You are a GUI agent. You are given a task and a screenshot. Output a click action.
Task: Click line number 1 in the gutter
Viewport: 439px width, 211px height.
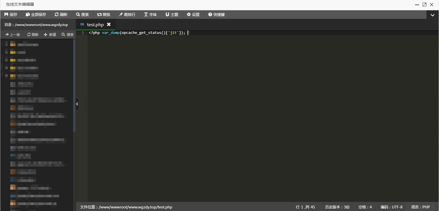[x=83, y=33]
